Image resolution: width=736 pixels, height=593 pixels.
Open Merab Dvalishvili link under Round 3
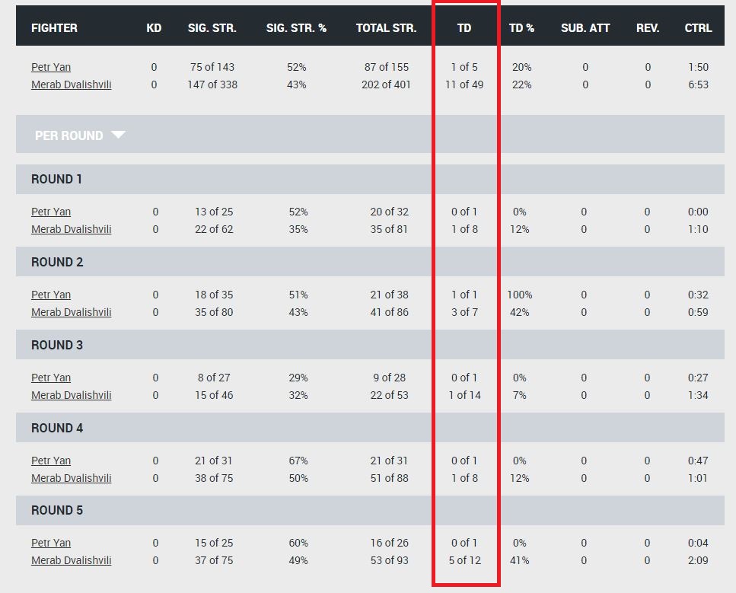(x=72, y=395)
